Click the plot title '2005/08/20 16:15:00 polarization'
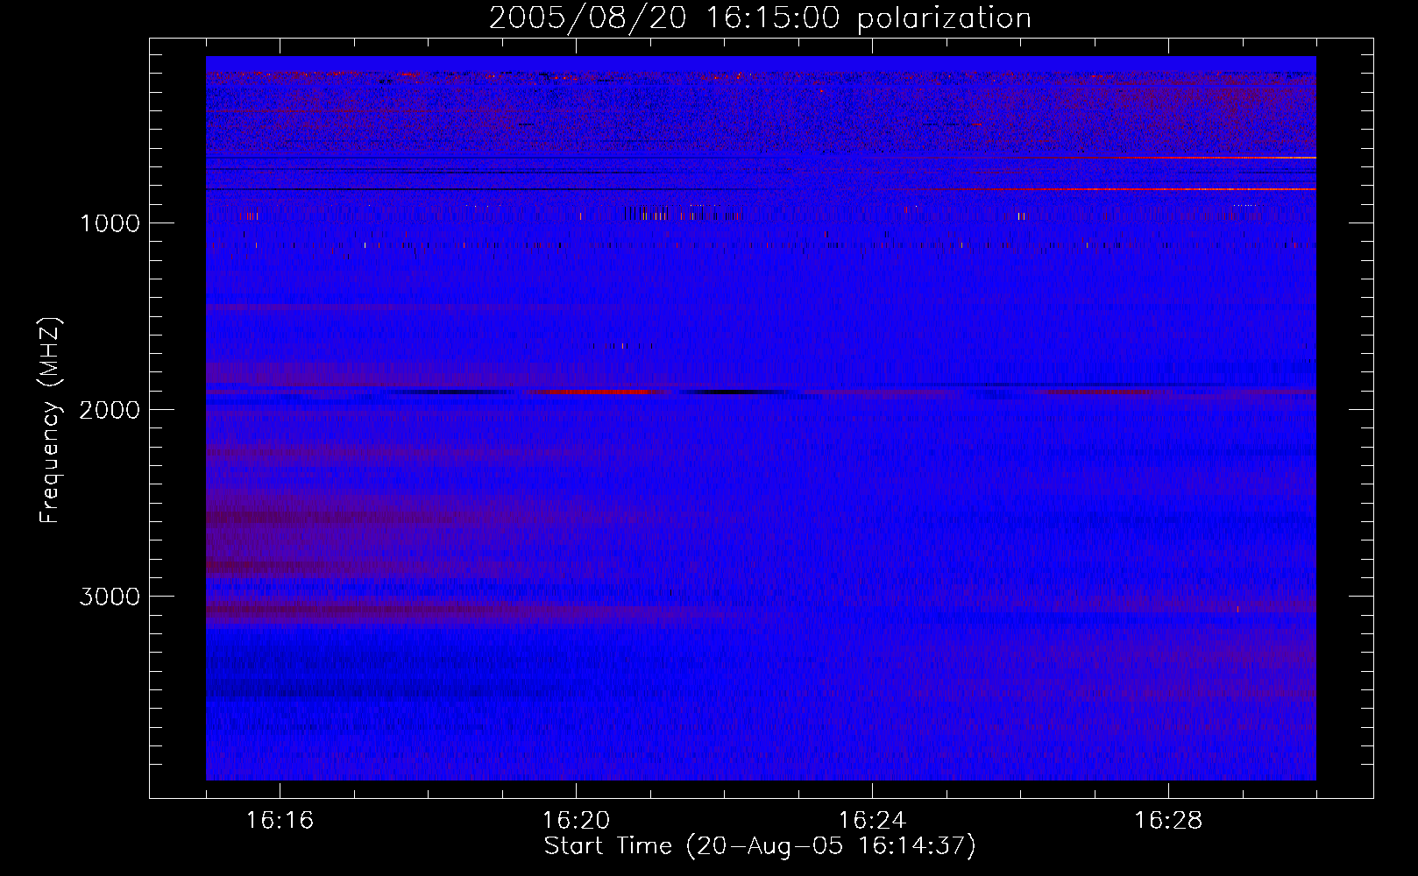The height and width of the screenshot is (876, 1418). pyautogui.click(x=760, y=18)
